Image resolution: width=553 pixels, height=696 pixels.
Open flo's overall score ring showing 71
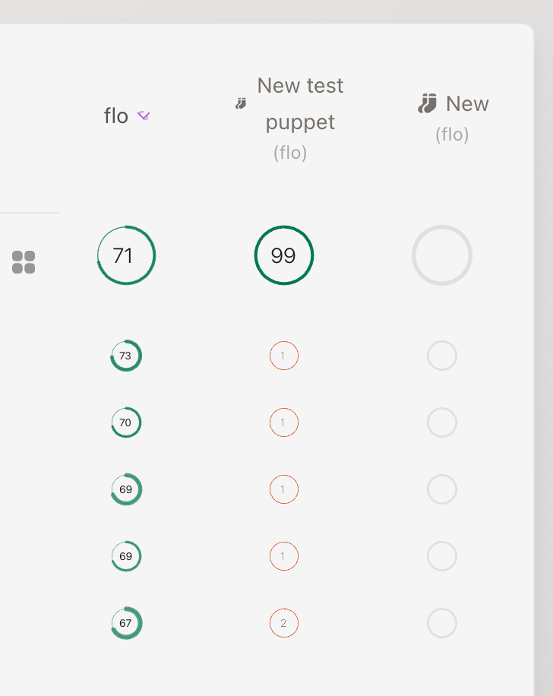[x=126, y=255]
